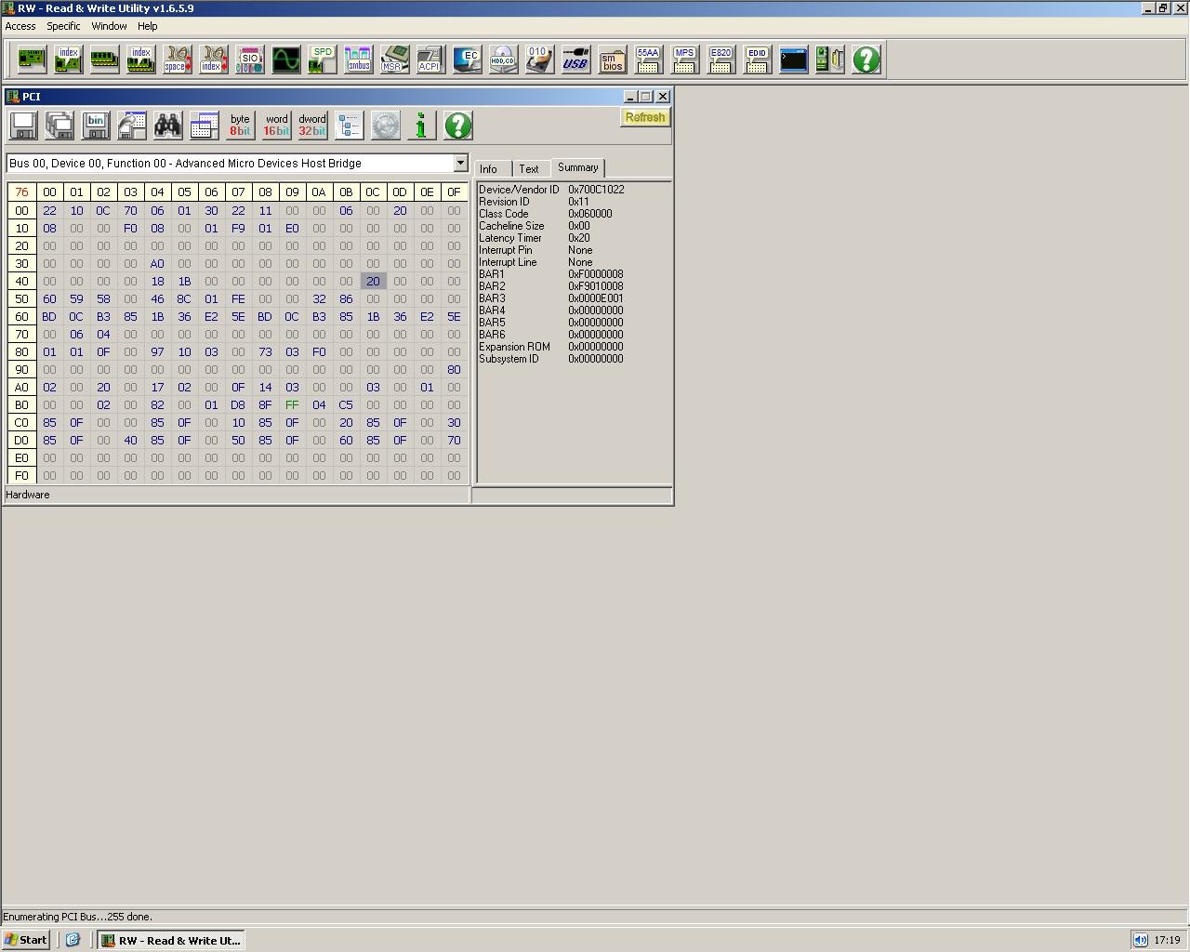Click the Windows Start button
1190x952 pixels.
coord(26,940)
